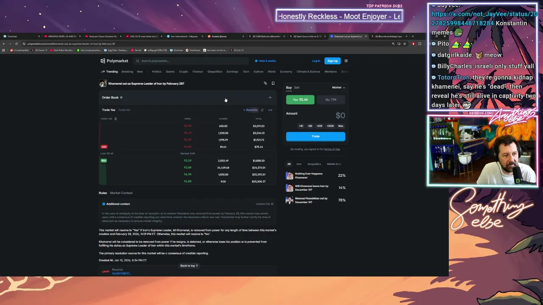This screenshot has height=305, width=543.
Task: Click the Polymarket logo icon
Action: click(x=103, y=61)
